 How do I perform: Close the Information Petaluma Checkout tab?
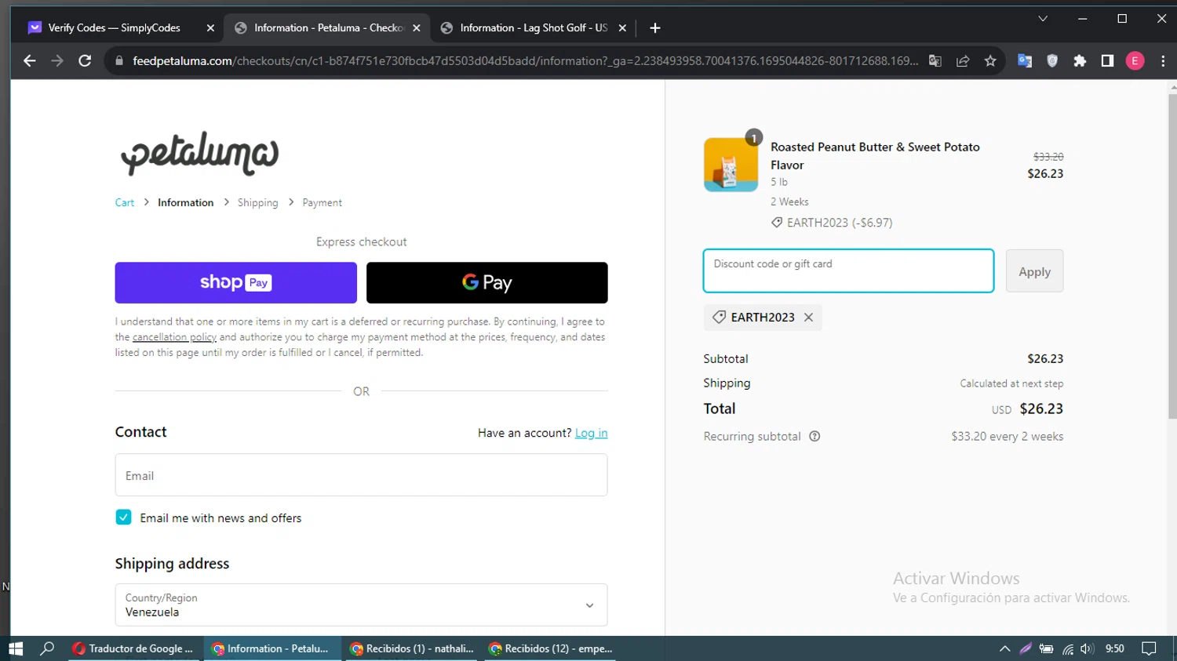coord(417,27)
